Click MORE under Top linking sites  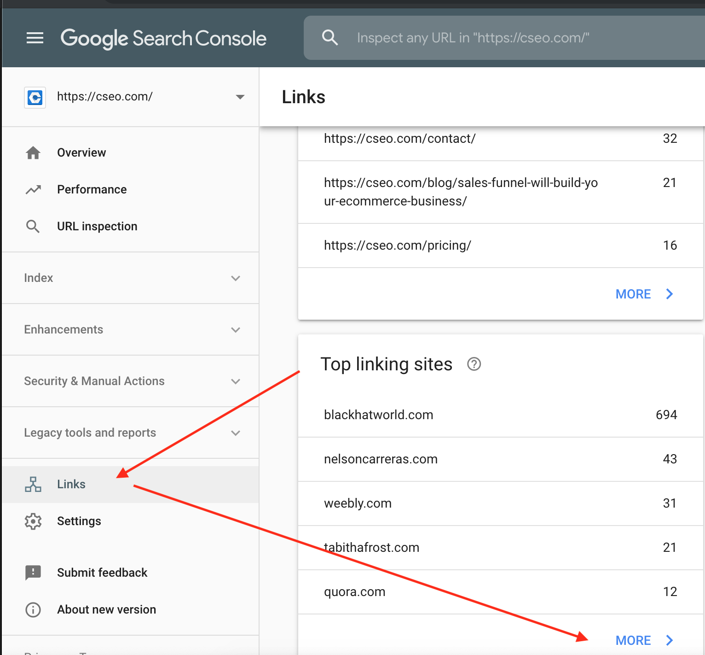[633, 640]
